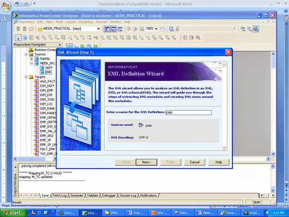Toggle the Output window toolbar icon

[113, 29]
